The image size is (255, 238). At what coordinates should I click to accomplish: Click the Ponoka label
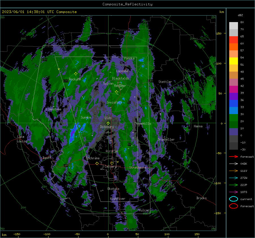[x=129, y=58]
